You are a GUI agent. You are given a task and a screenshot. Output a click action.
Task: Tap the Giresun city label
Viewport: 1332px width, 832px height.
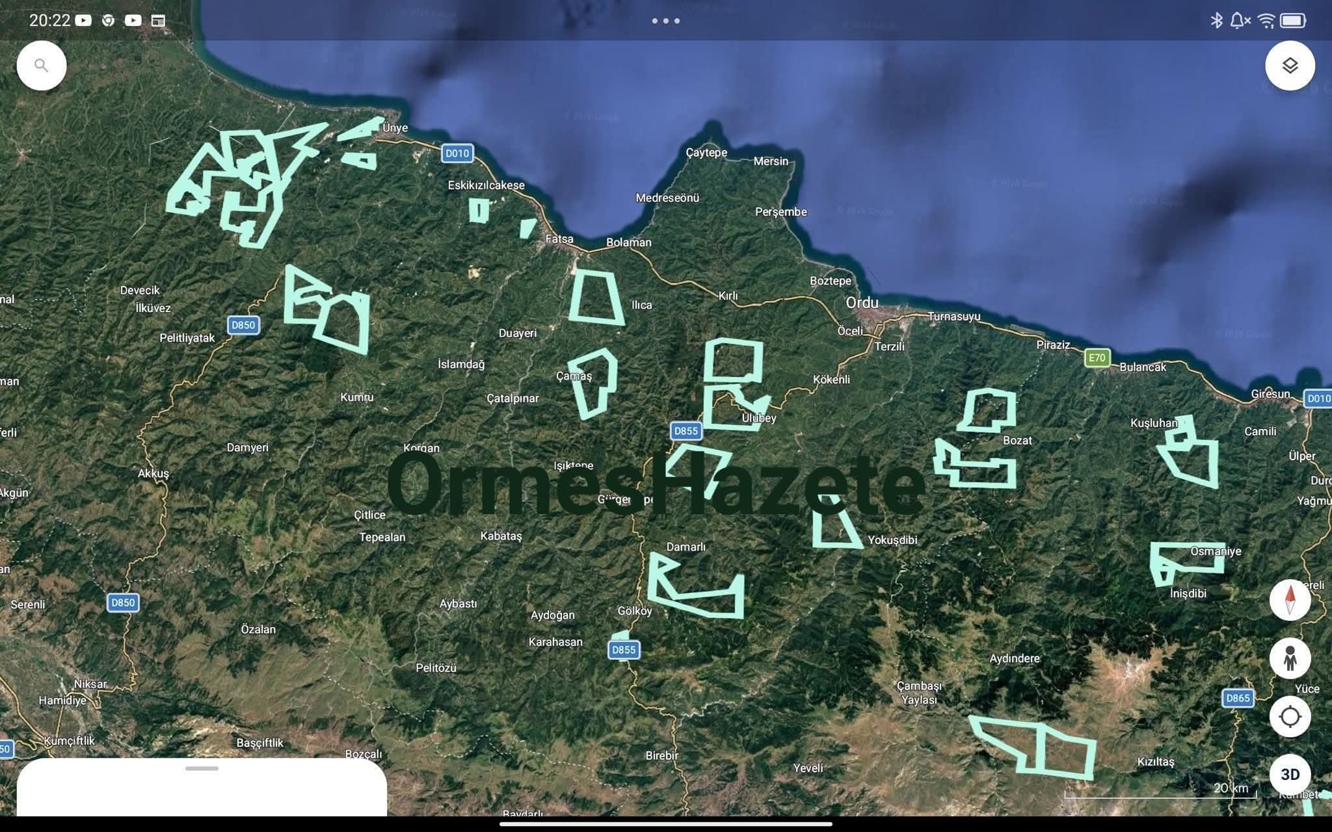pyautogui.click(x=1270, y=394)
